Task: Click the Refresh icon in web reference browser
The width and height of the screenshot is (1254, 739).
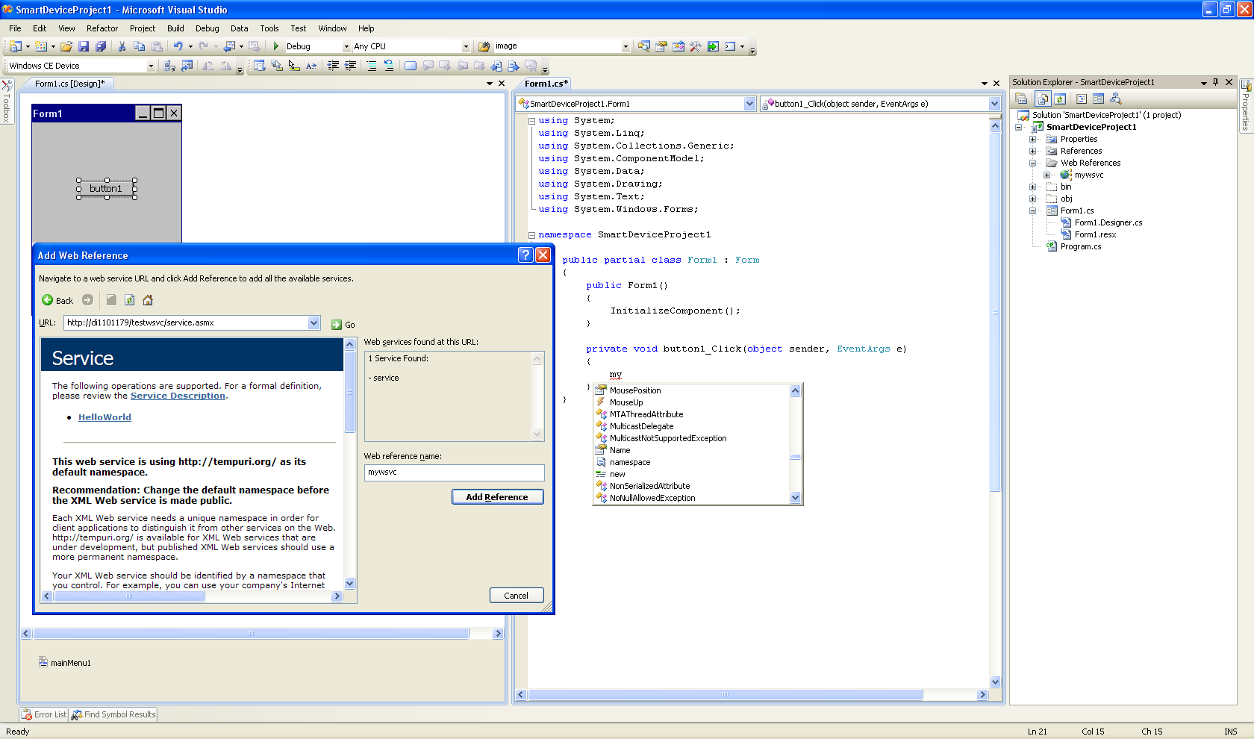Action: click(130, 300)
